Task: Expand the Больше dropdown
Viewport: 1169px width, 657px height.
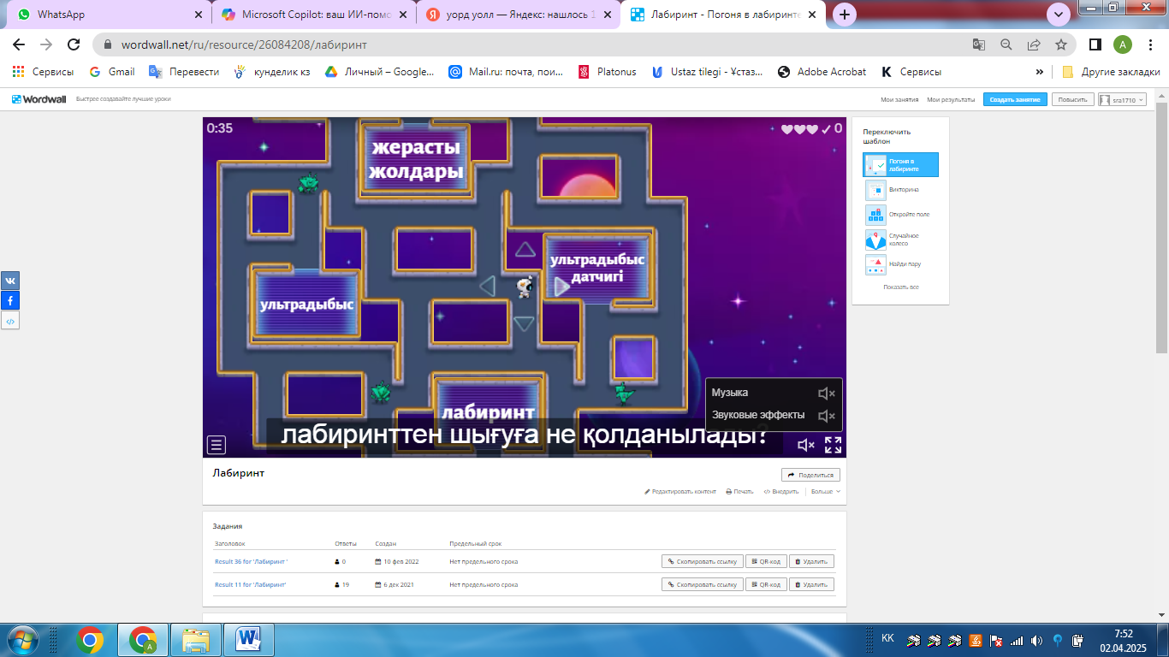Action: (826, 492)
